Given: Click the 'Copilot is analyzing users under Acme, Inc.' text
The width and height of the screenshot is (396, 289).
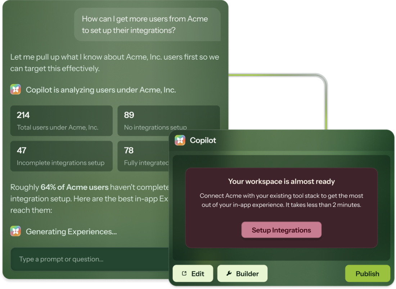Looking at the screenshot, I should coord(101,90).
